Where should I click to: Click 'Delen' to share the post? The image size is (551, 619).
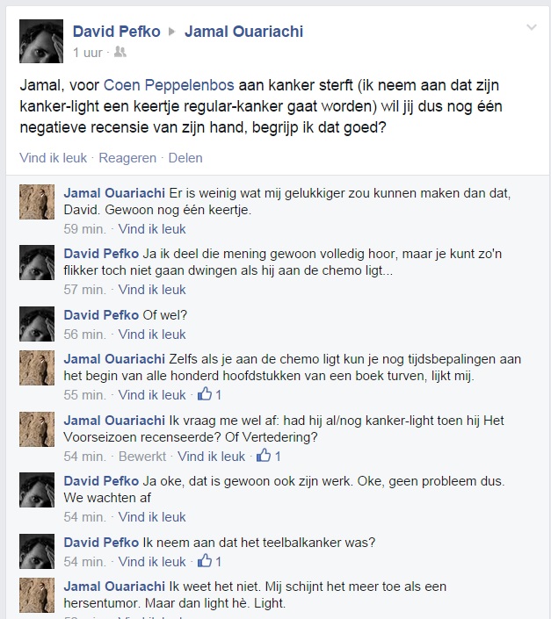pyautogui.click(x=185, y=158)
